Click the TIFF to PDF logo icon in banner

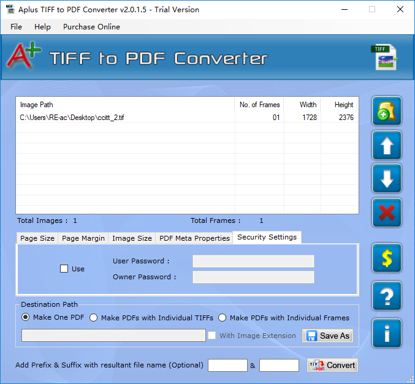pos(384,57)
